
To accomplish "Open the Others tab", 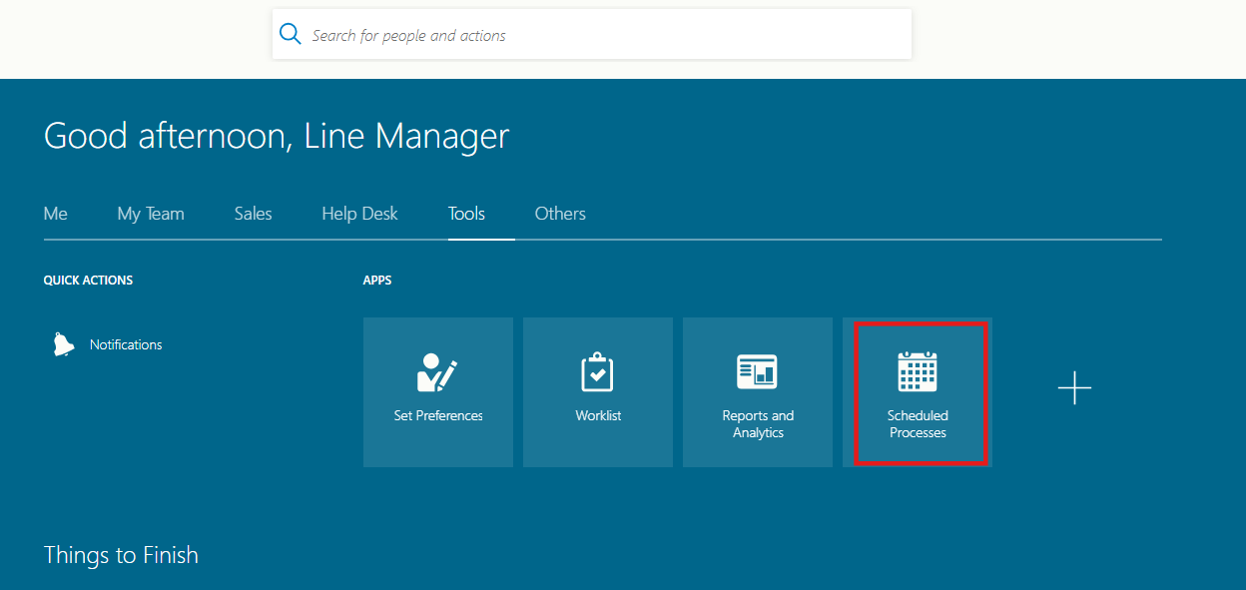I will coord(560,213).
